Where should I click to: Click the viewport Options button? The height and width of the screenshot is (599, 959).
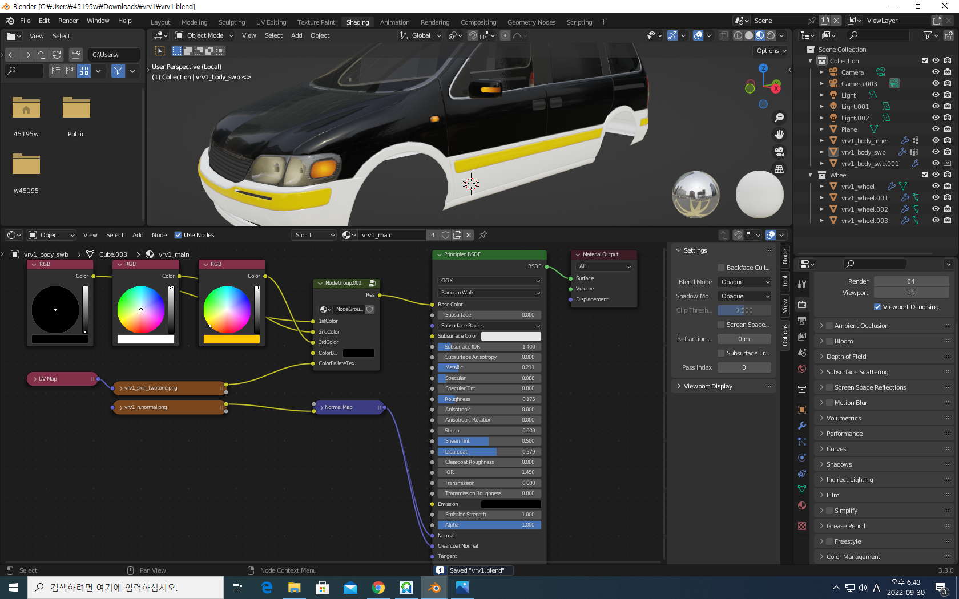click(771, 51)
